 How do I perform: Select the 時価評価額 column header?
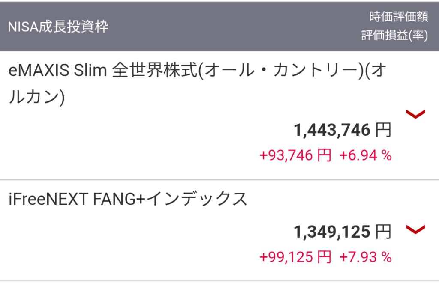coord(399,17)
